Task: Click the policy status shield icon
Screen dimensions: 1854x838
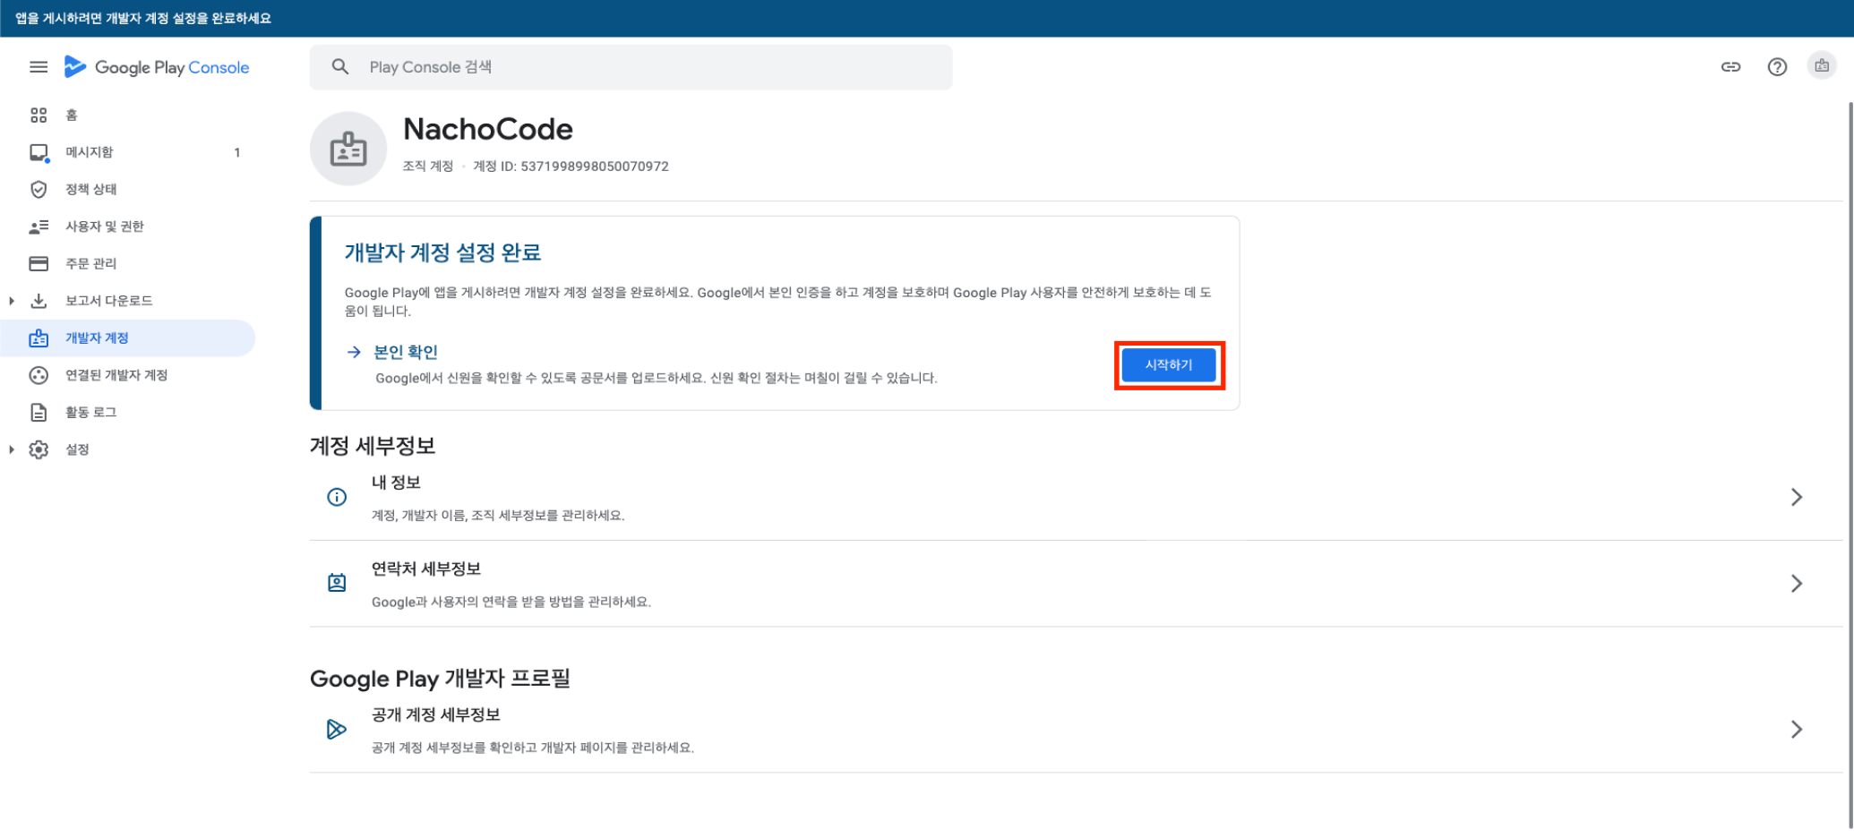Action: [x=39, y=190]
